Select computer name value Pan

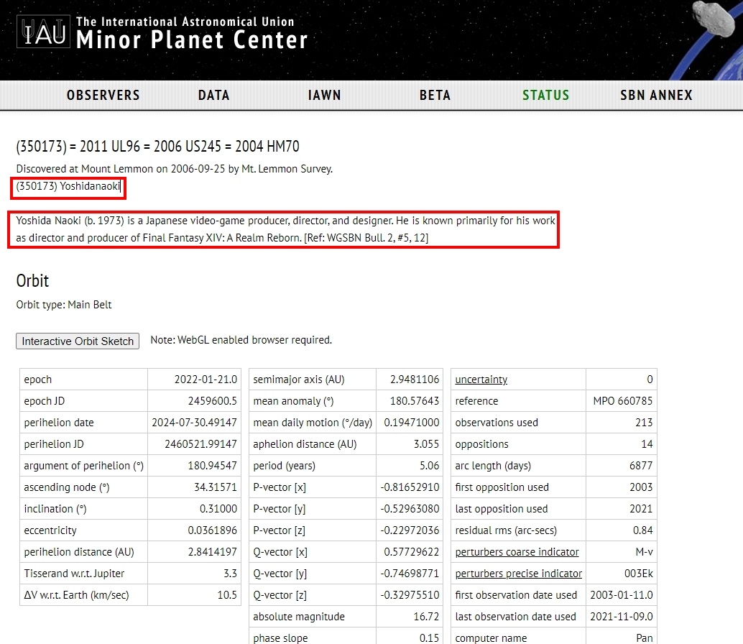(x=645, y=638)
